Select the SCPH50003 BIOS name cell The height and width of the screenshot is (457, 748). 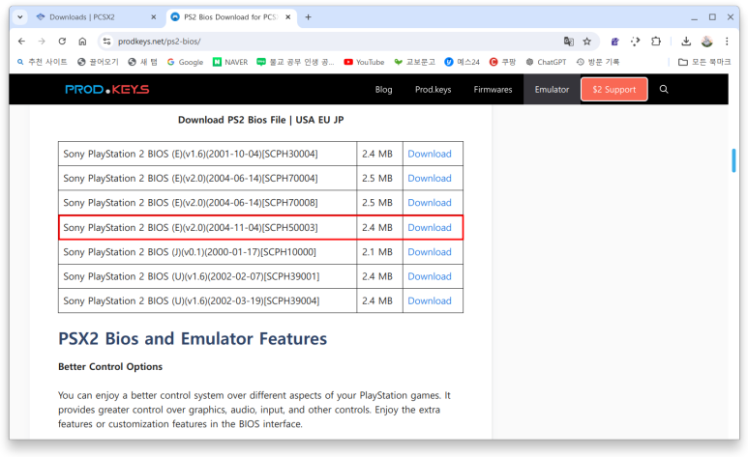point(207,228)
